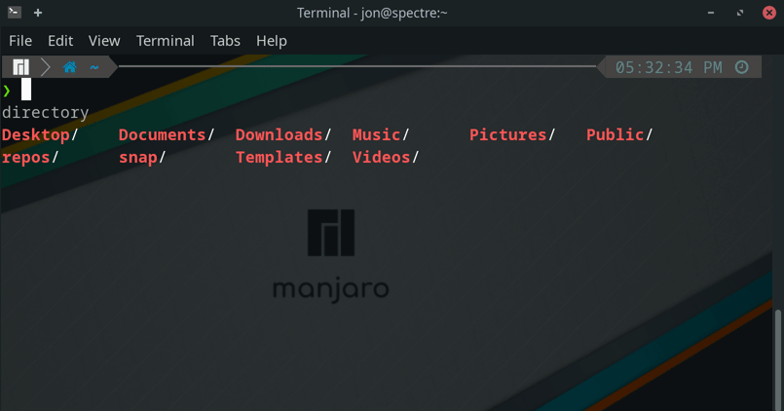
Task: Open the terminal icon in the title bar
Action: pyautogui.click(x=15, y=12)
